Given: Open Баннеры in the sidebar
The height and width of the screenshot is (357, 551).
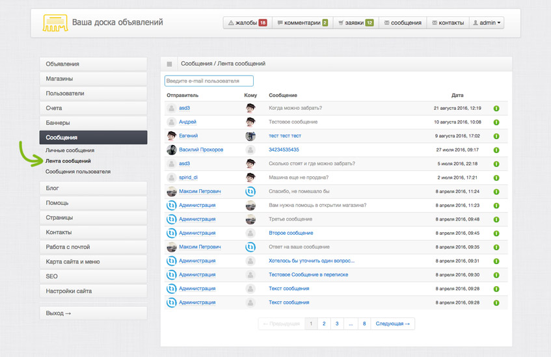Looking at the screenshot, I should pos(94,123).
